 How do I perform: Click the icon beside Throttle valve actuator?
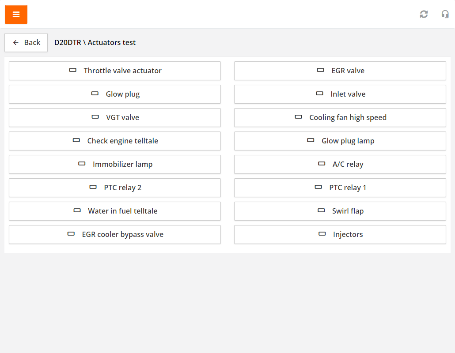pyautogui.click(x=73, y=70)
